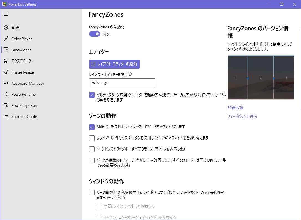Select Color Picker in the sidebar
The height and width of the screenshot is (220, 301).
click(41, 39)
